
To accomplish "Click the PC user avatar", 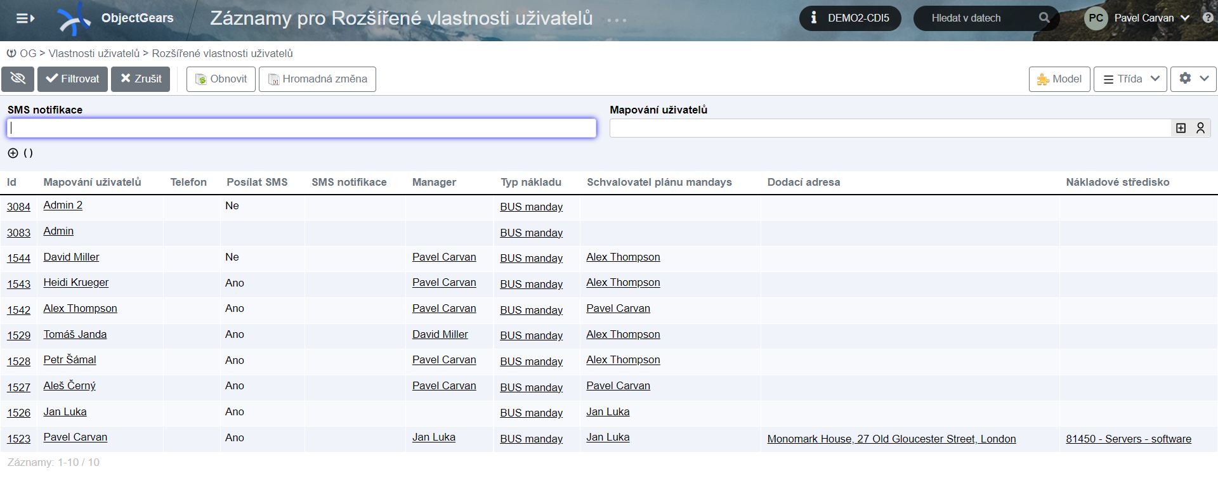I will click(x=1096, y=18).
